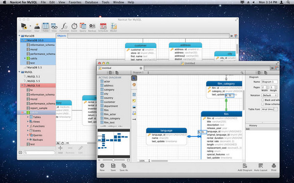Click the Pages Width stepper
Viewport: 294px width, 183px height.
(x=268, y=87)
